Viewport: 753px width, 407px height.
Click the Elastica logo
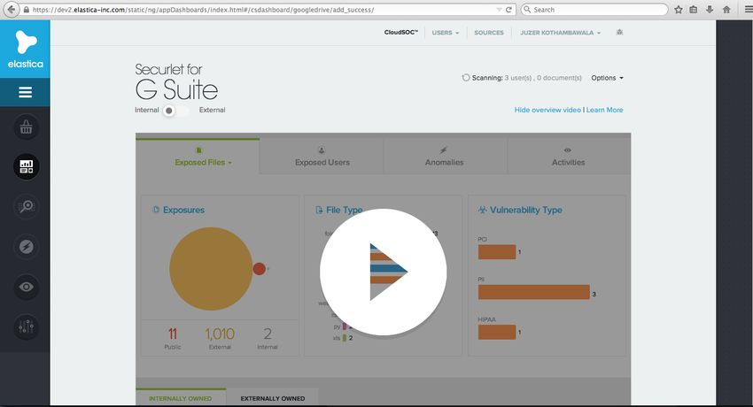[25, 49]
